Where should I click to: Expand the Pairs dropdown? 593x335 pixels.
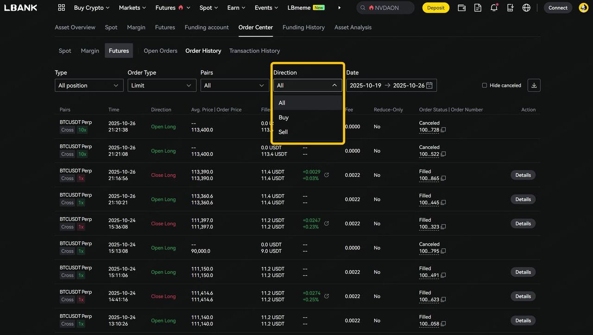[234, 86]
